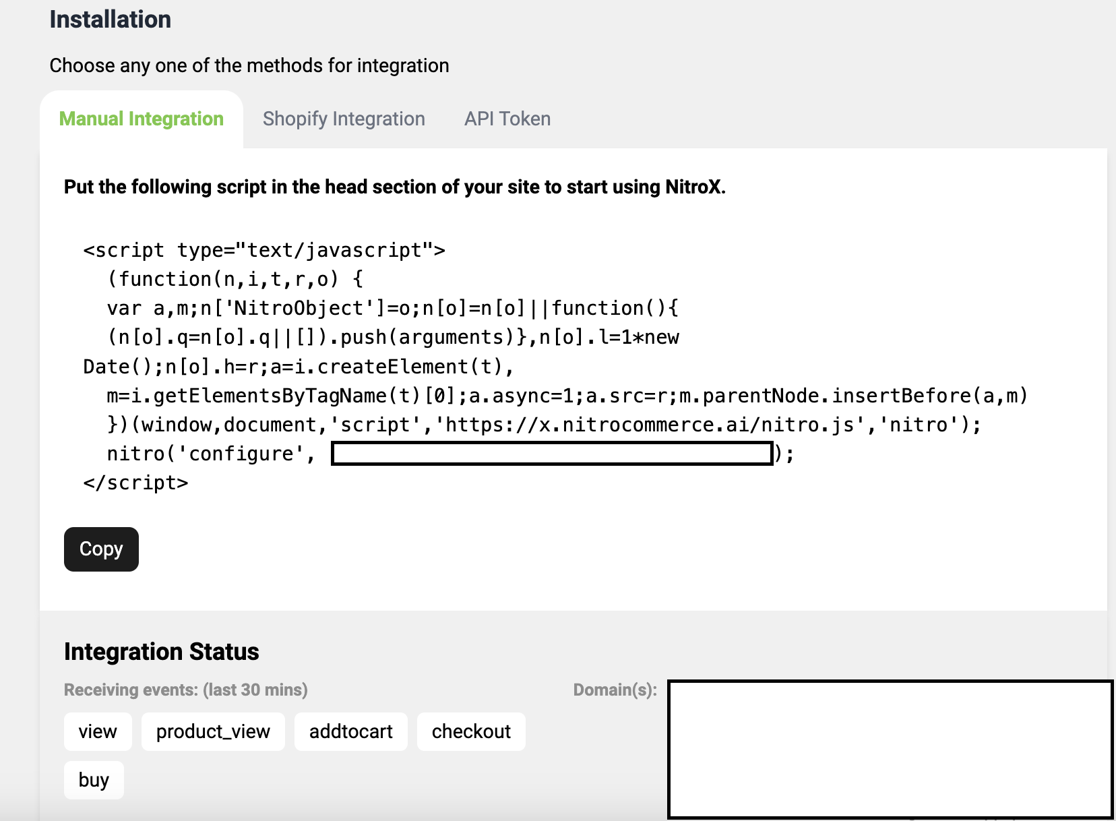Click the closing </script> tag line
The width and height of the screenshot is (1116, 821).
point(135,483)
